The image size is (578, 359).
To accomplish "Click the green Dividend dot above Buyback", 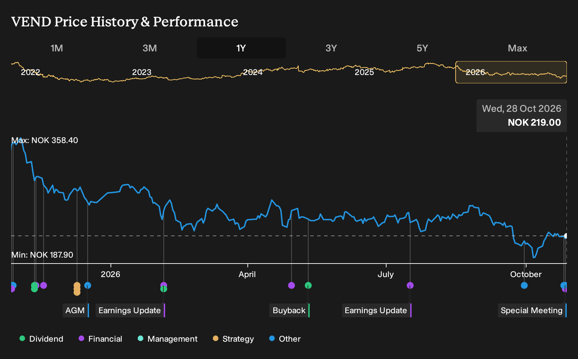I will click(x=308, y=285).
